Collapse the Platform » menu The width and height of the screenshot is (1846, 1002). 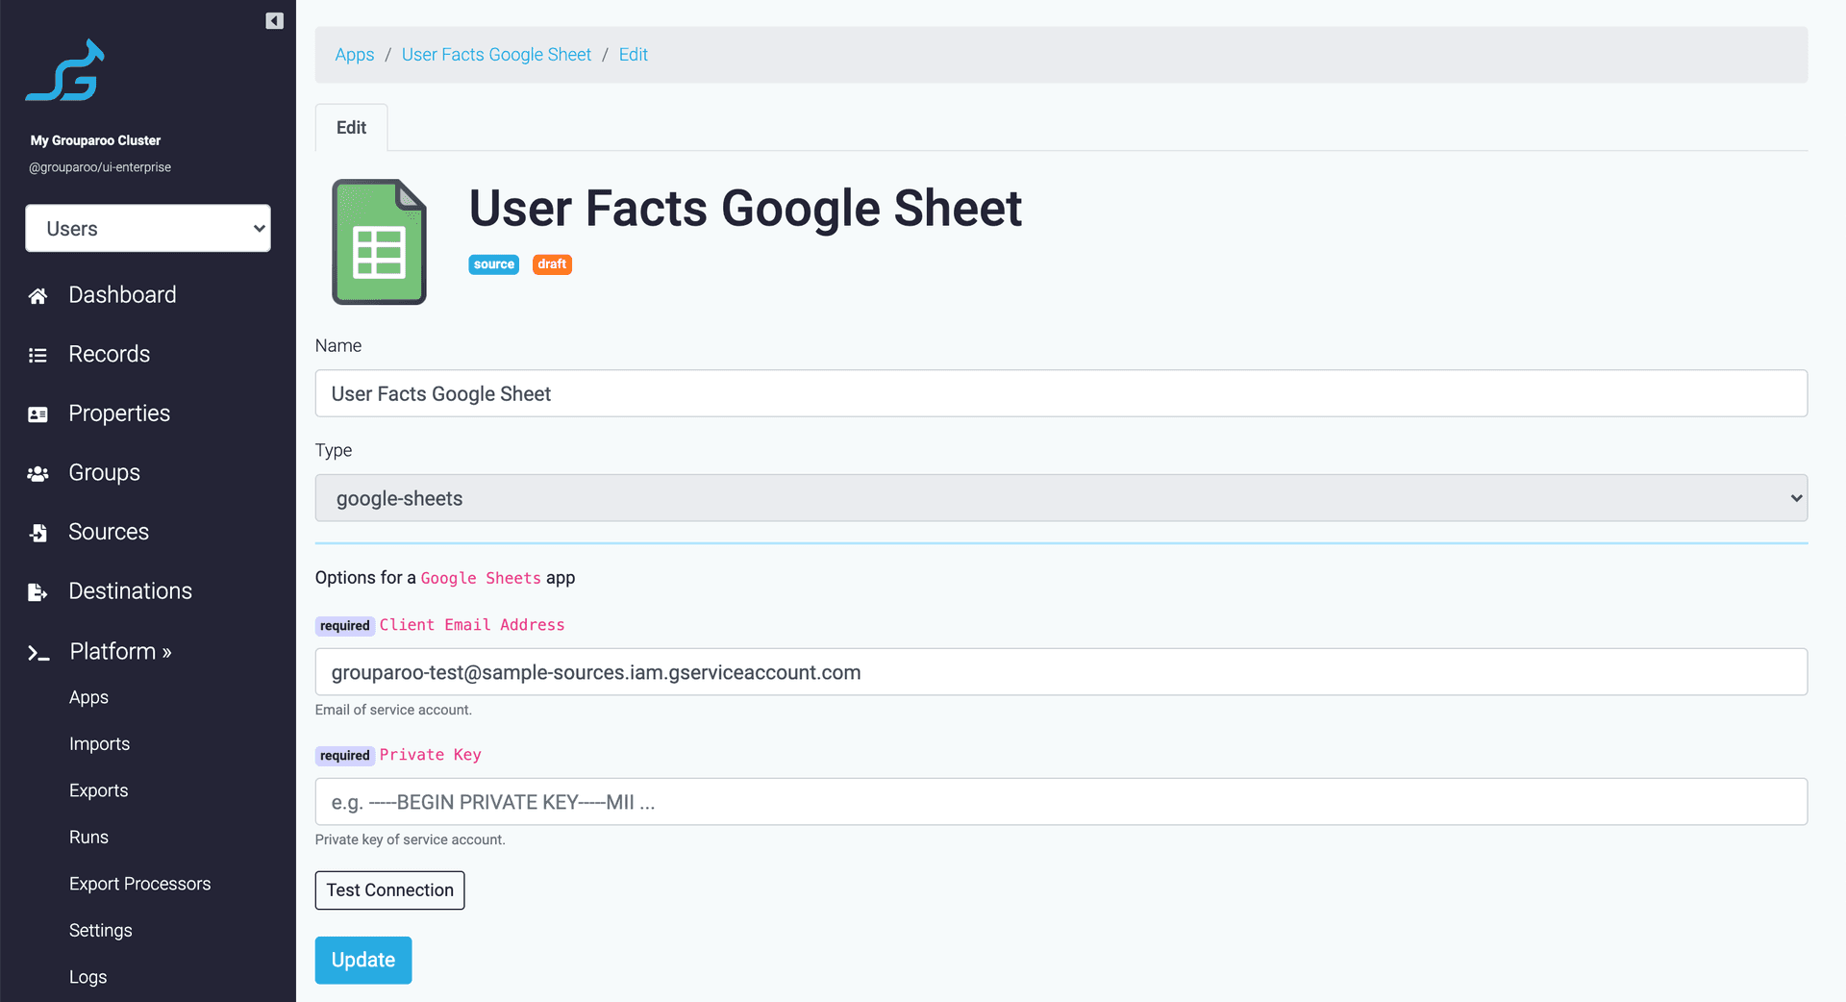(x=120, y=651)
